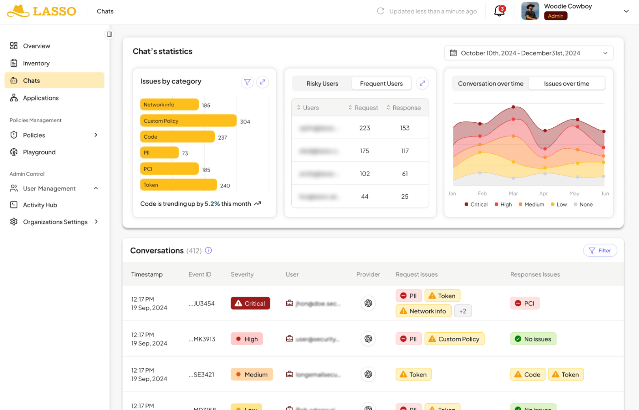Collapse the User Management section
This screenshot has height=410, width=639.
pyautogui.click(x=96, y=188)
